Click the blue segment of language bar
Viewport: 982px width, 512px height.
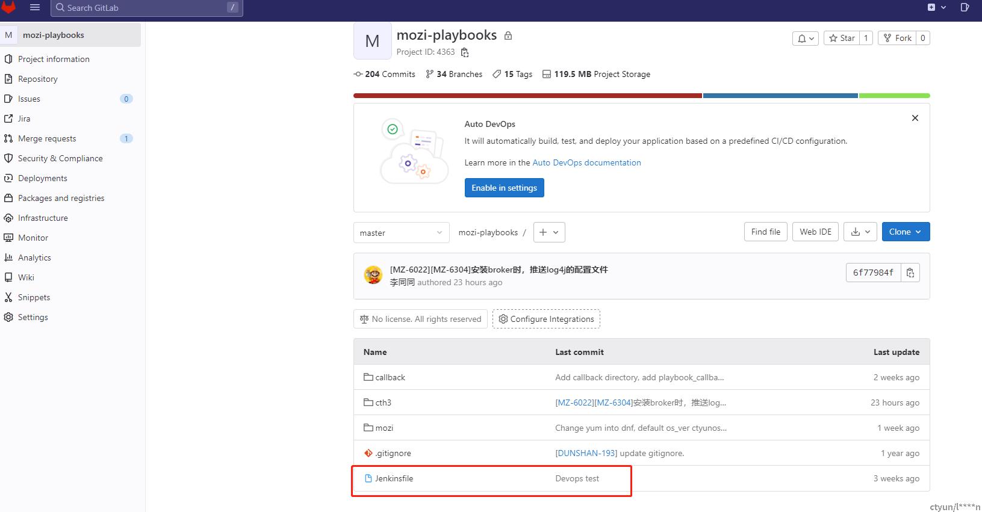click(x=780, y=96)
